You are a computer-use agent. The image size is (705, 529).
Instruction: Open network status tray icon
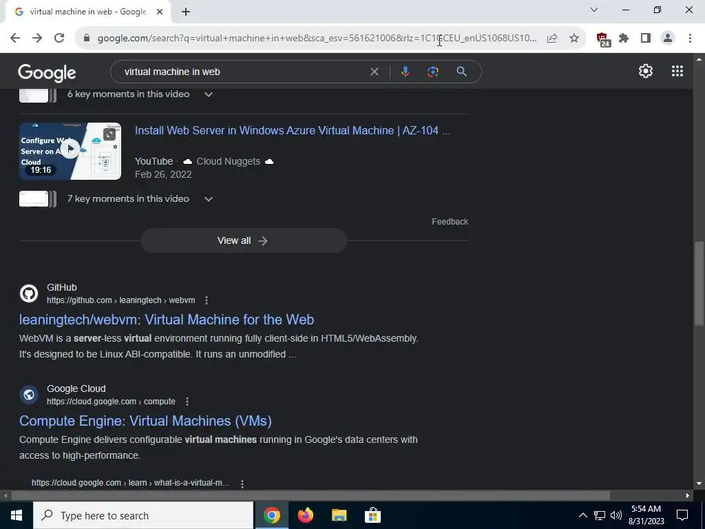tap(600, 515)
